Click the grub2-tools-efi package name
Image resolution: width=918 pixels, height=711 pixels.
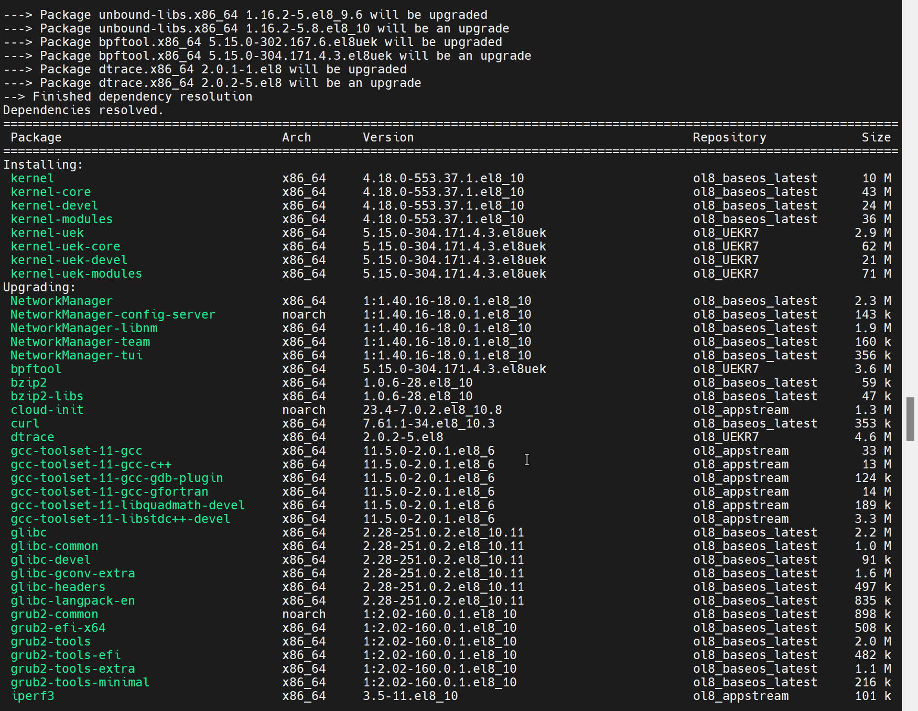click(66, 655)
